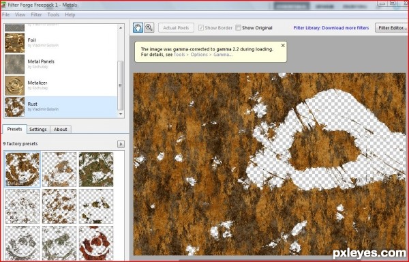Click the Metalizer filter name

coord(37,83)
